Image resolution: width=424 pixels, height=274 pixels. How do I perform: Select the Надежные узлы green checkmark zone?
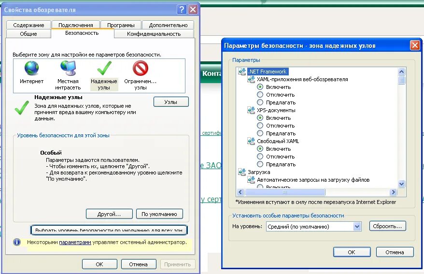pos(104,68)
